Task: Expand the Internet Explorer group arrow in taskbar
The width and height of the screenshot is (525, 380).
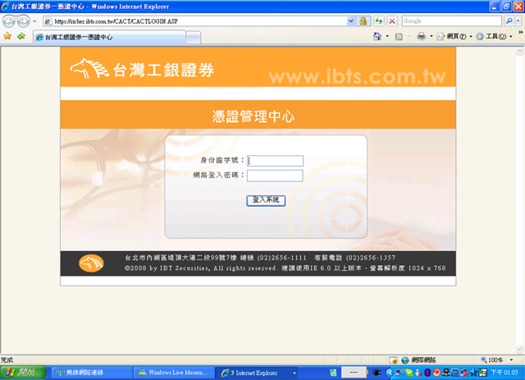Action: [x=294, y=373]
